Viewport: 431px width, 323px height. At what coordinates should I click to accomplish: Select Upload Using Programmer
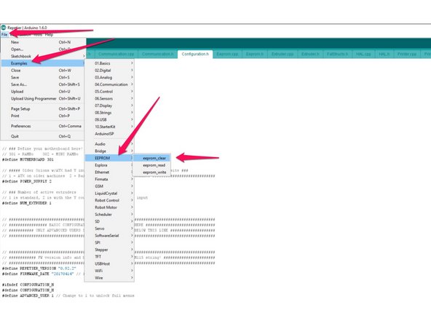43,98
